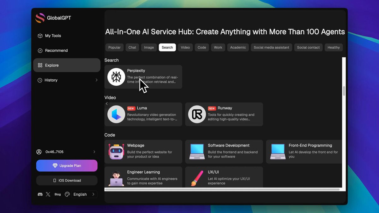Expand the 0x46...7105 account chevron
Screen dimensions: 379x213
94,152
